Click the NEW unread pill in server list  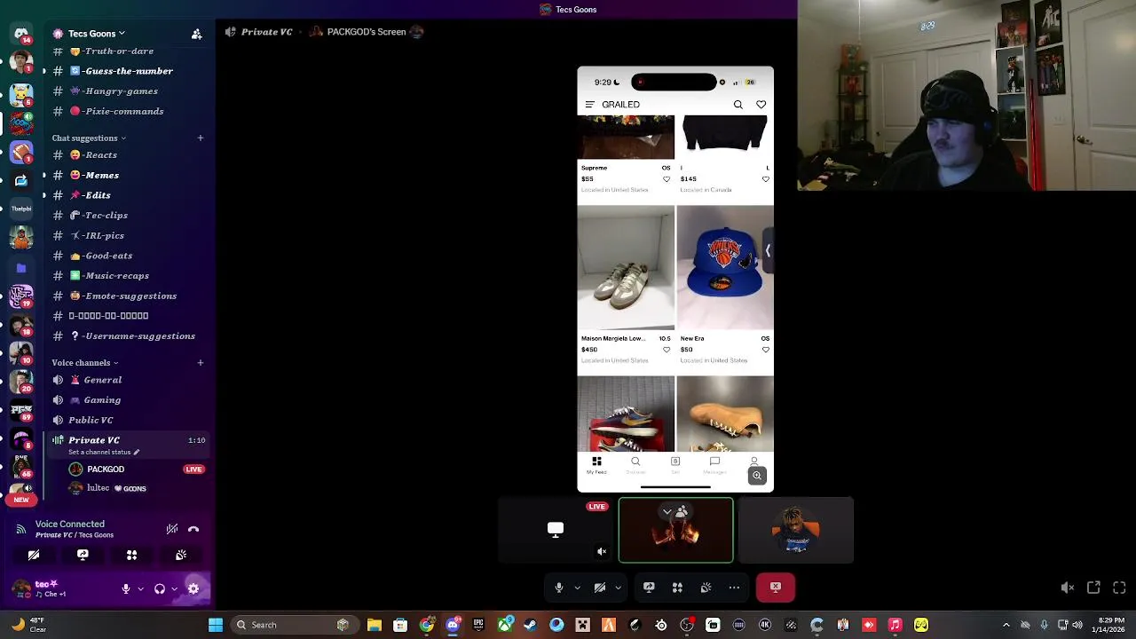coord(21,500)
